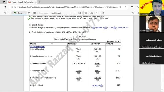Click the A. Current Assets heading link
Screen dimensions: 164x92
pyautogui.click(x=38, y=47)
